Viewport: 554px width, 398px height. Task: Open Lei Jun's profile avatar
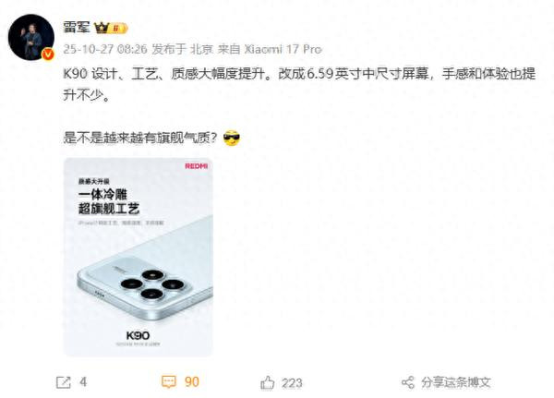(x=31, y=37)
